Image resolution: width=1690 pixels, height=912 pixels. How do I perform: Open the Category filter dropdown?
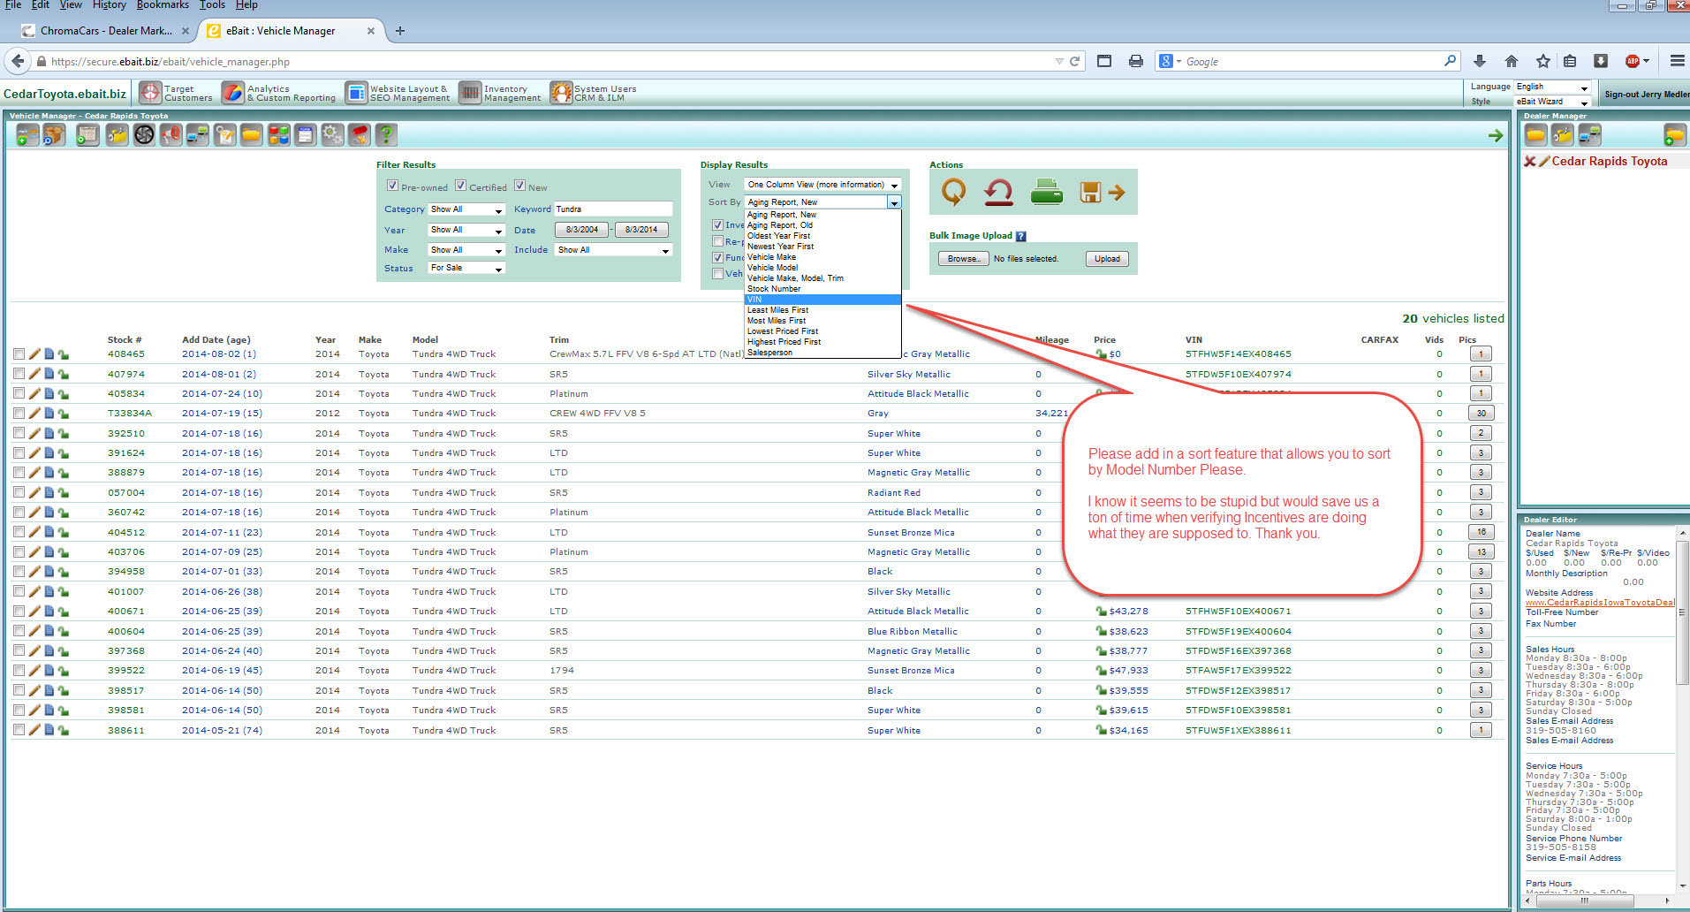pos(466,209)
